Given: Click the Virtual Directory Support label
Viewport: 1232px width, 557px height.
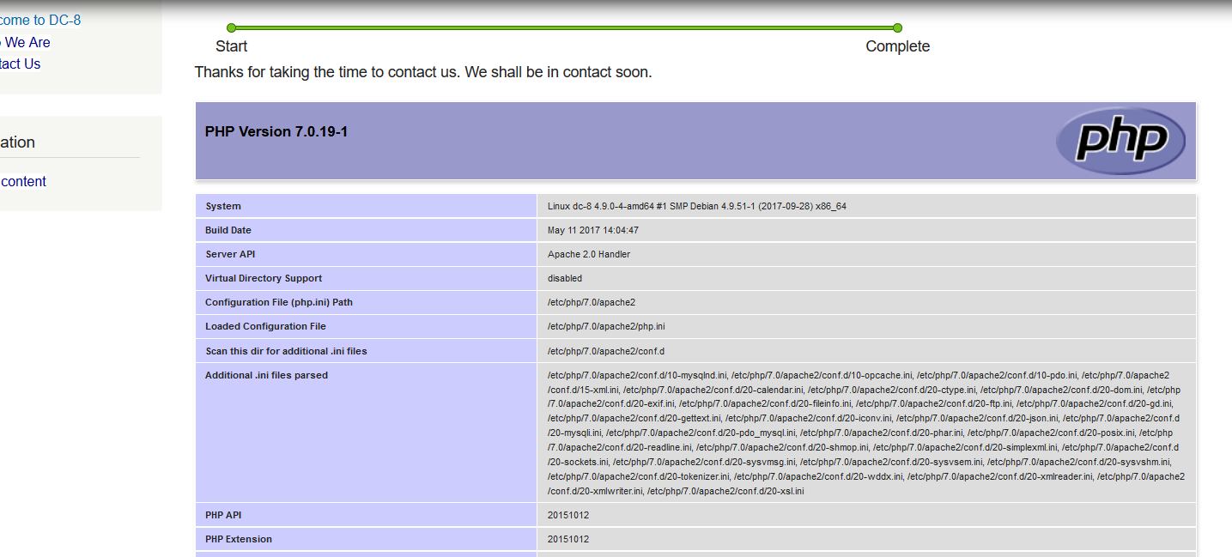Looking at the screenshot, I should [264, 278].
